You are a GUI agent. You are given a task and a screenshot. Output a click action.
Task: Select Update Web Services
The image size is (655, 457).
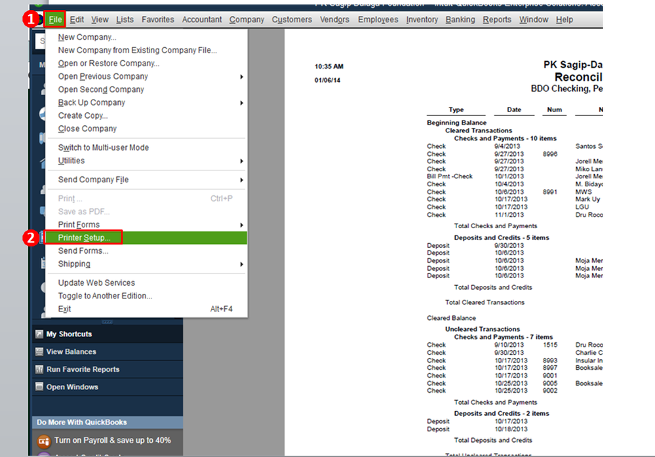[146, 283]
